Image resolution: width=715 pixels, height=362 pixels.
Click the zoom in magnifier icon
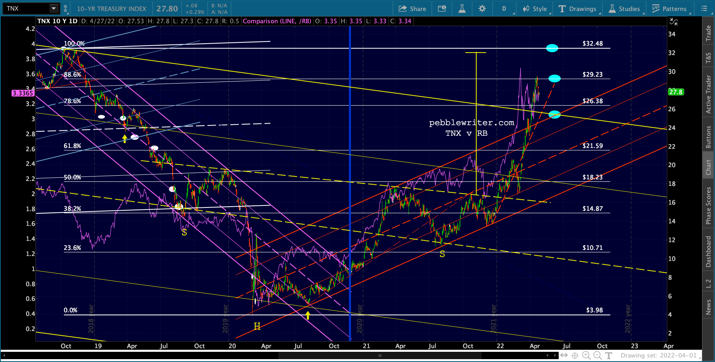click(x=586, y=355)
